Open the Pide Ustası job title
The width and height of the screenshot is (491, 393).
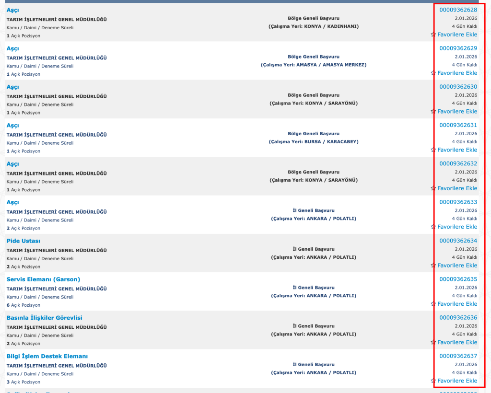coord(23,241)
